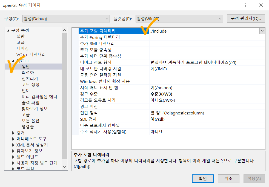Click the tree scrollbar down arrow
269x187 pixels.
point(64,167)
